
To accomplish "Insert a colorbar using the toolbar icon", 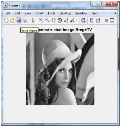I will [92, 20].
